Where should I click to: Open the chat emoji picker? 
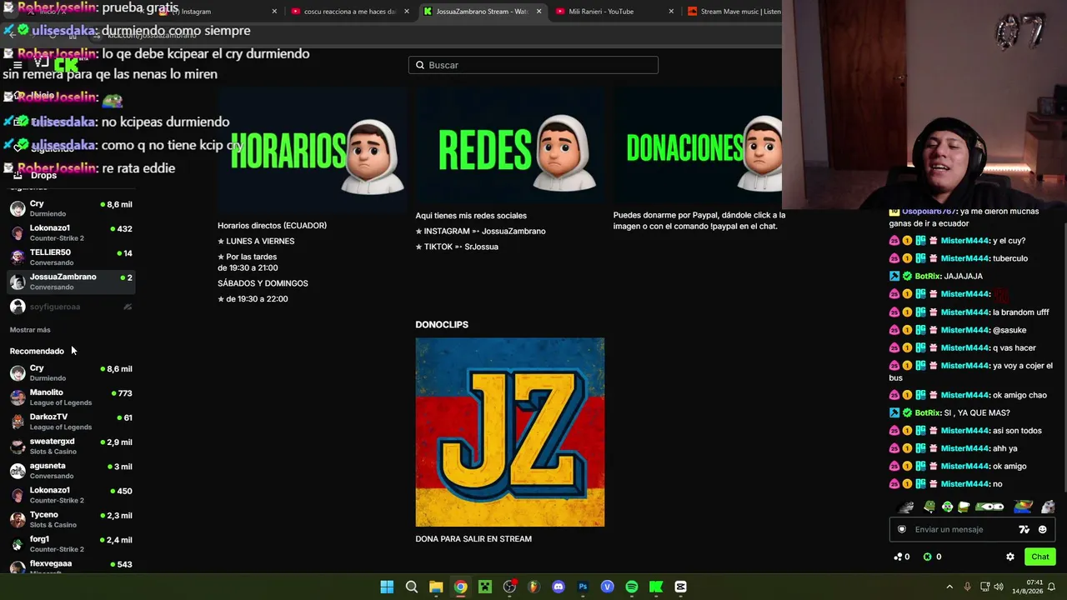(1042, 529)
